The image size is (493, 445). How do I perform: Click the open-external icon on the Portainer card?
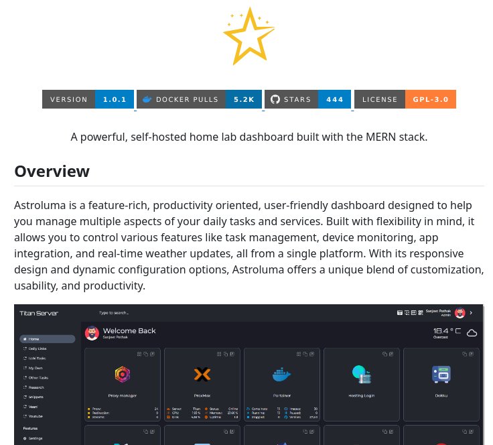pyautogui.click(x=312, y=354)
